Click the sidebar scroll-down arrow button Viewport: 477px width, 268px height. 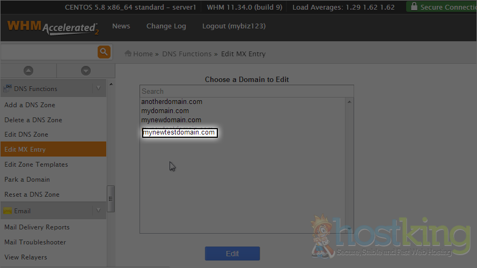[85, 71]
